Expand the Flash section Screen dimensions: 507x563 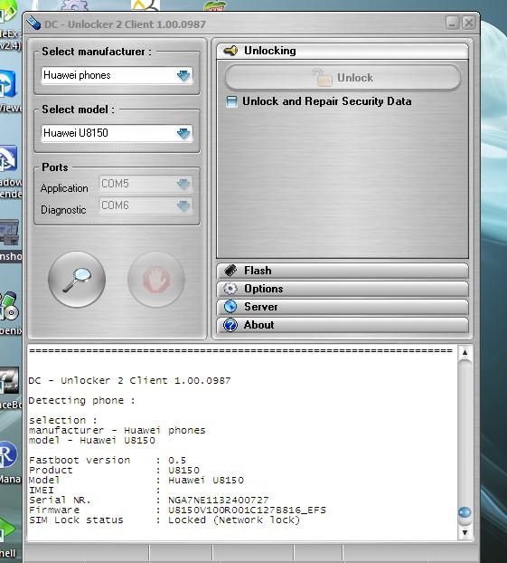[343, 271]
